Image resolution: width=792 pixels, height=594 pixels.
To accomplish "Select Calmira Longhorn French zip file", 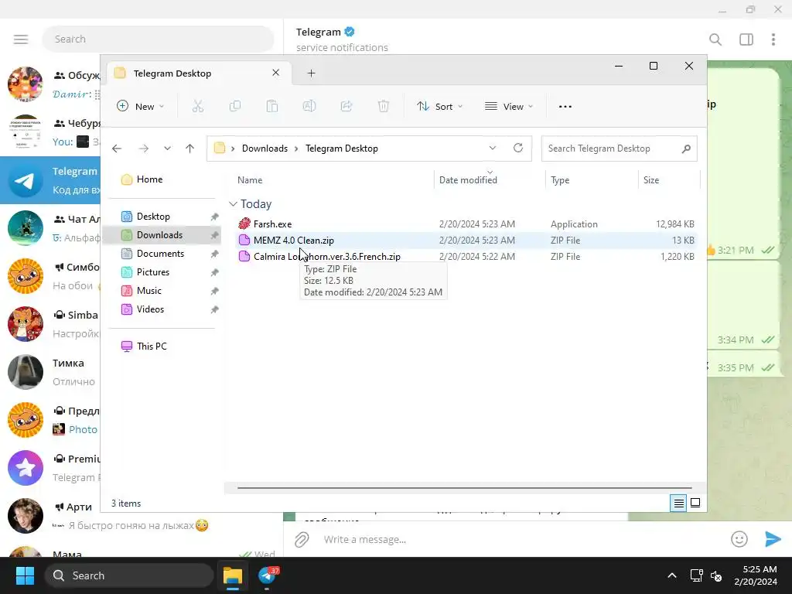I will click(466, 257).
